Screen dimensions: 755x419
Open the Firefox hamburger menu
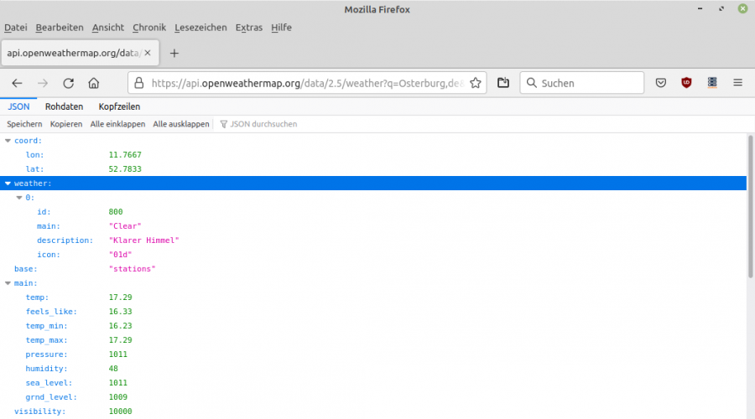[x=738, y=83]
